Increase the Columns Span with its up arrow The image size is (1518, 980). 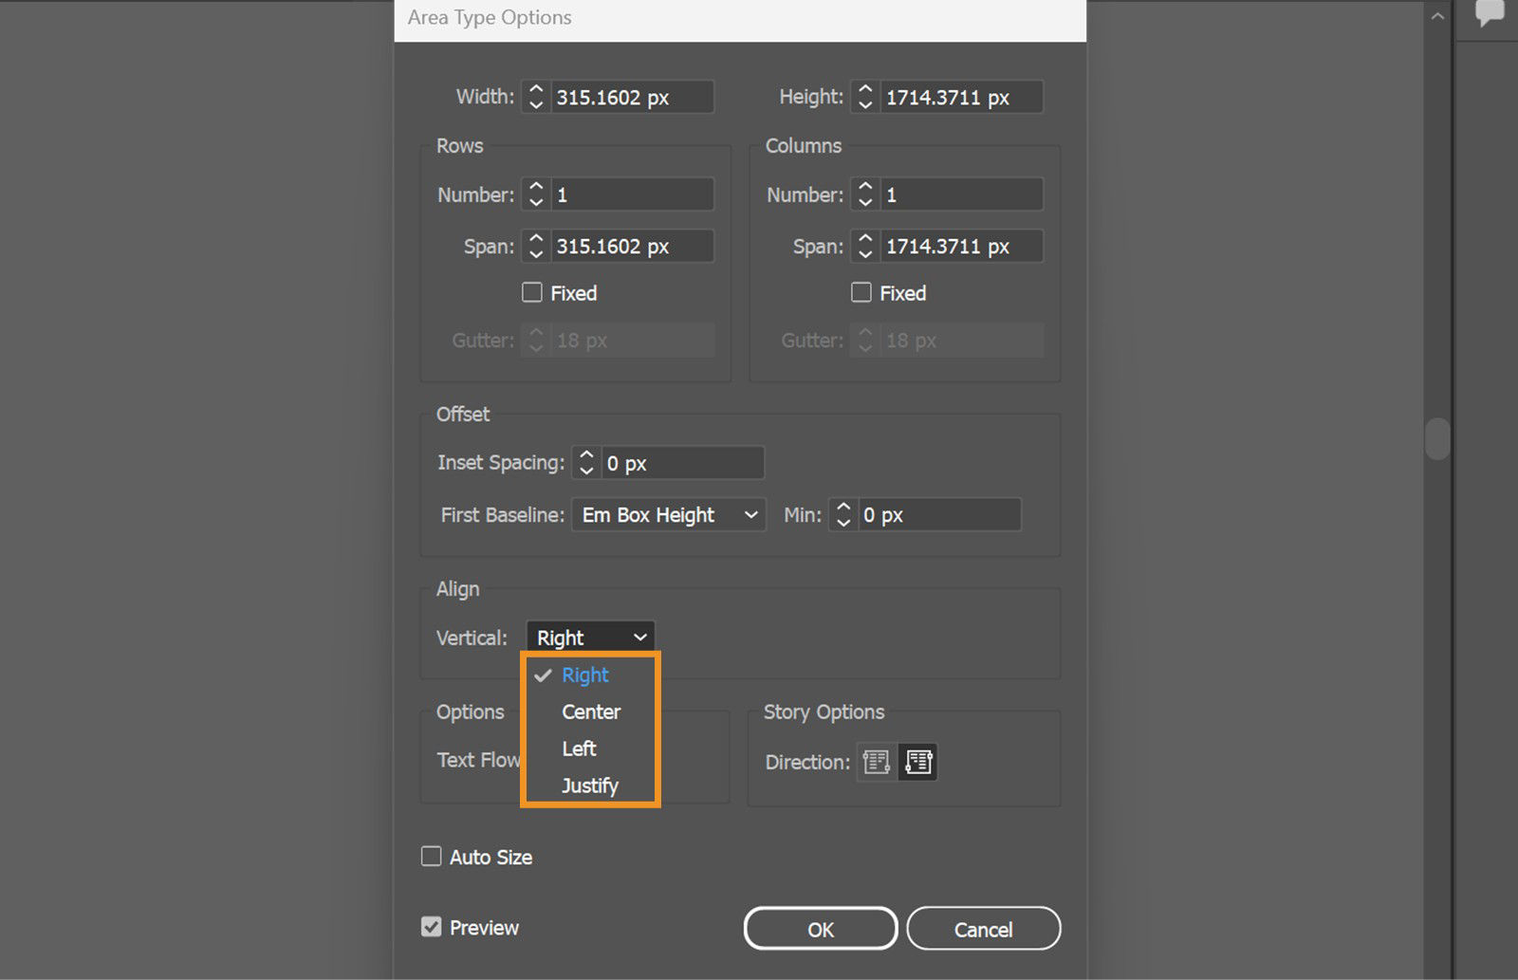864,240
